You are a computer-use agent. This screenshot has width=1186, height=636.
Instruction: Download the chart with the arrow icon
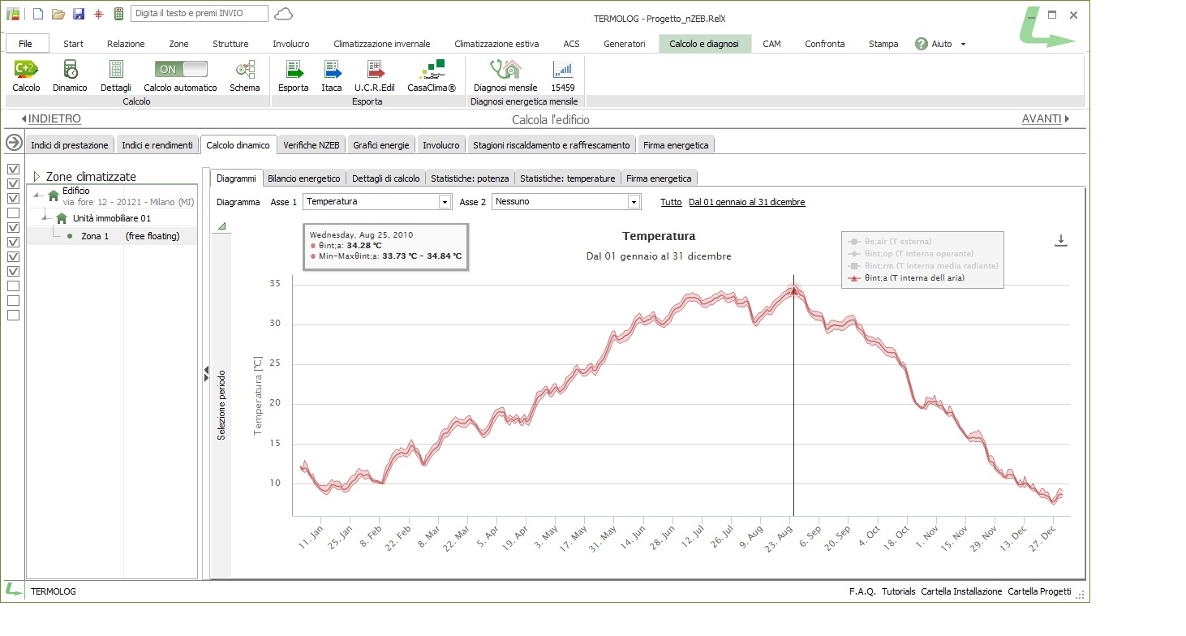pyautogui.click(x=1060, y=241)
